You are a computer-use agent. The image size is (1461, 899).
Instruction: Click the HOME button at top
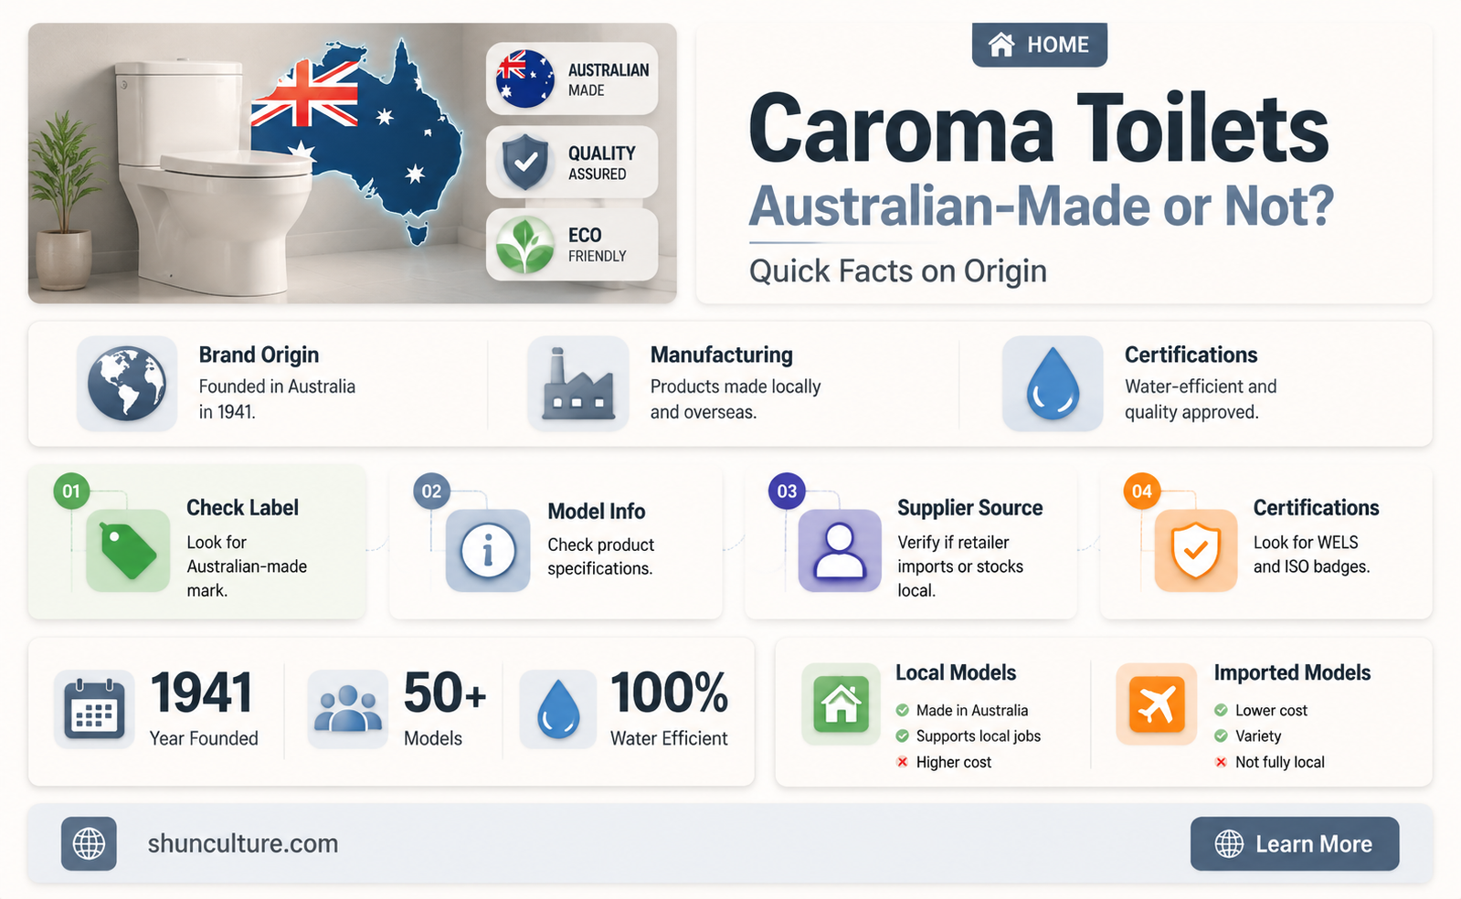pyautogui.click(x=1039, y=45)
